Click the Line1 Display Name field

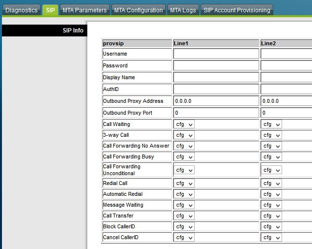pyautogui.click(x=216, y=77)
